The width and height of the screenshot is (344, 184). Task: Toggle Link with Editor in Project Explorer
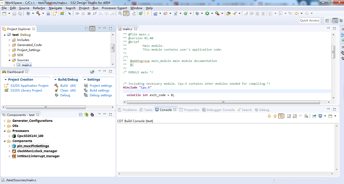coord(92,29)
